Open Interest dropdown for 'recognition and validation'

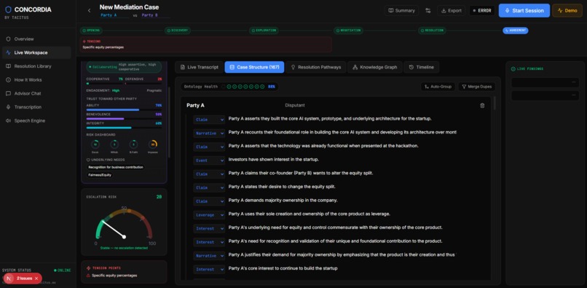click(209, 242)
